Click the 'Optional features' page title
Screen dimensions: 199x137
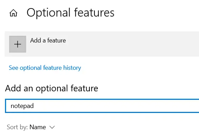71,13
